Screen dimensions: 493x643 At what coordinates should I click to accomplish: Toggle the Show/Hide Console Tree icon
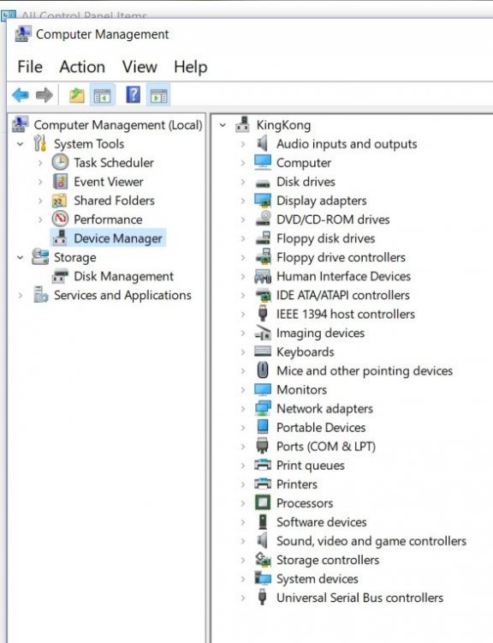coord(103,95)
